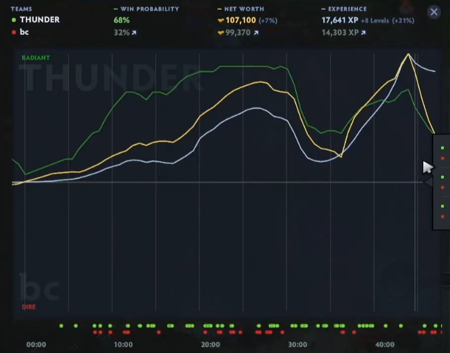Click the 68% win probability value

(121, 20)
